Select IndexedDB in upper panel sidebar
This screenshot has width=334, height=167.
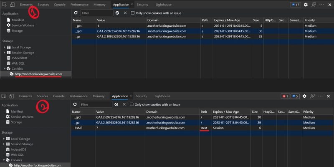pos(19,58)
